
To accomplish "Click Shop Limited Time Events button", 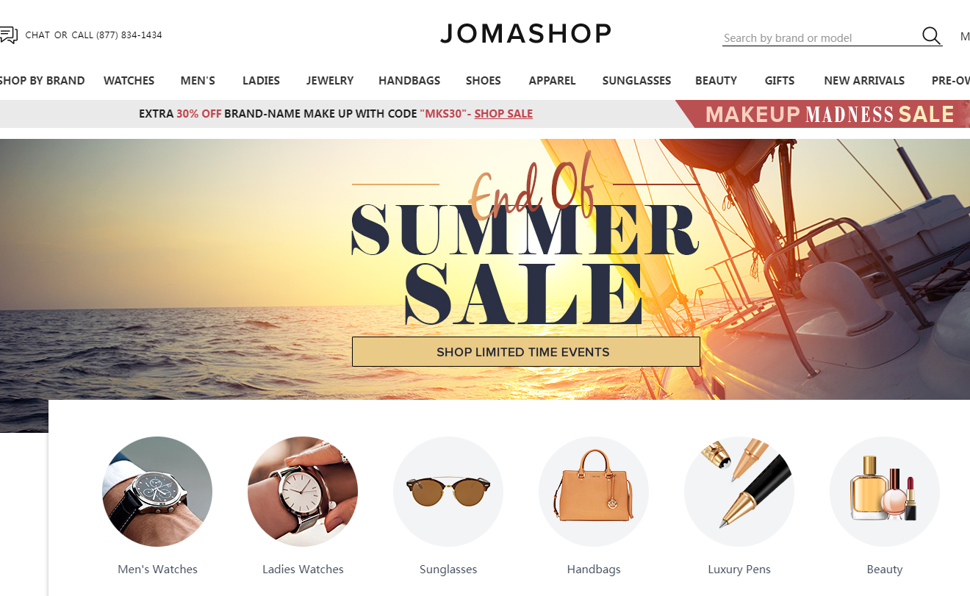I will pyautogui.click(x=526, y=352).
